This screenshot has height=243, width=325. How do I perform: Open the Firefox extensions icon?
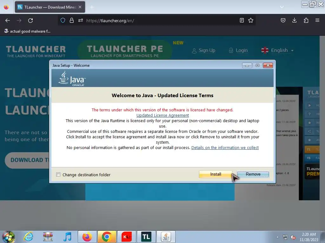(306, 20)
